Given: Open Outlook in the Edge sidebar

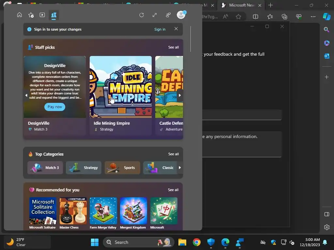Looking at the screenshot, I should pyautogui.click(x=326, y=56).
